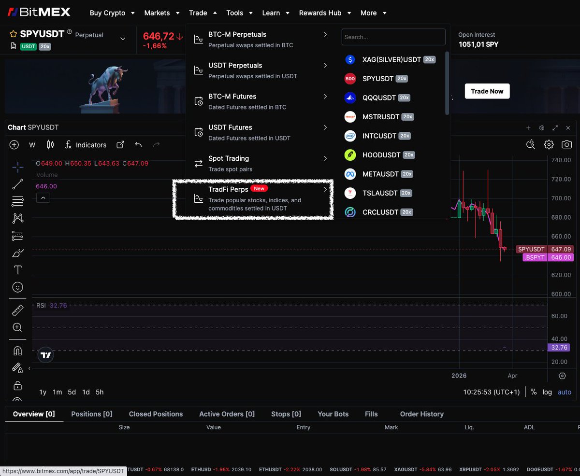Select the Fibonacci retracement tool
580x476 pixels.
coord(18,201)
